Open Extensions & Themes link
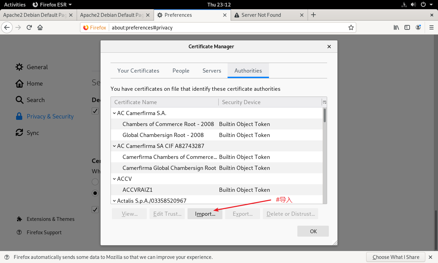438x263 pixels. (x=46, y=219)
